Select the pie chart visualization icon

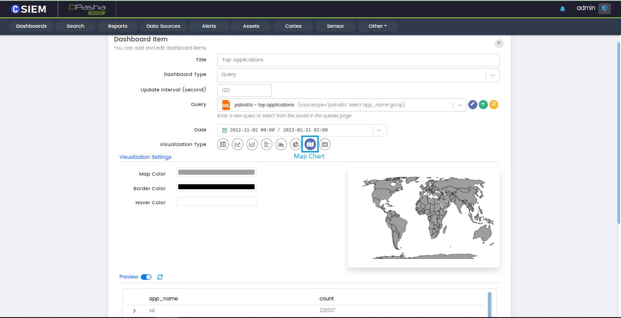[x=295, y=144]
